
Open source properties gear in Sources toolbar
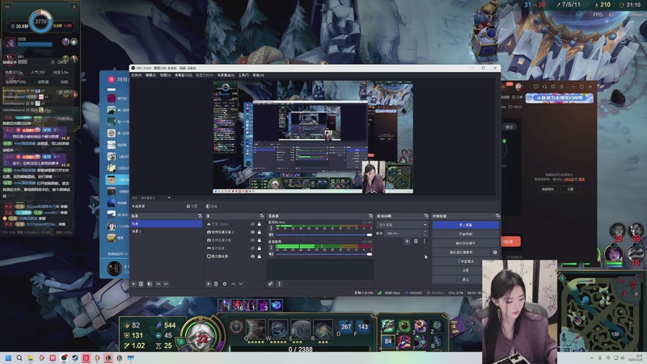point(225,284)
